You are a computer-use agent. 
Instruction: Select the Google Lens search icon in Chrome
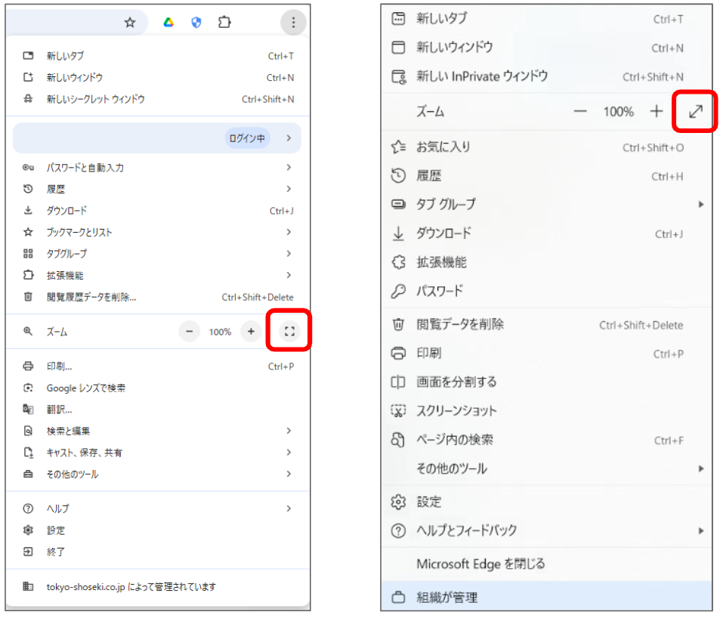pyautogui.click(x=26, y=388)
